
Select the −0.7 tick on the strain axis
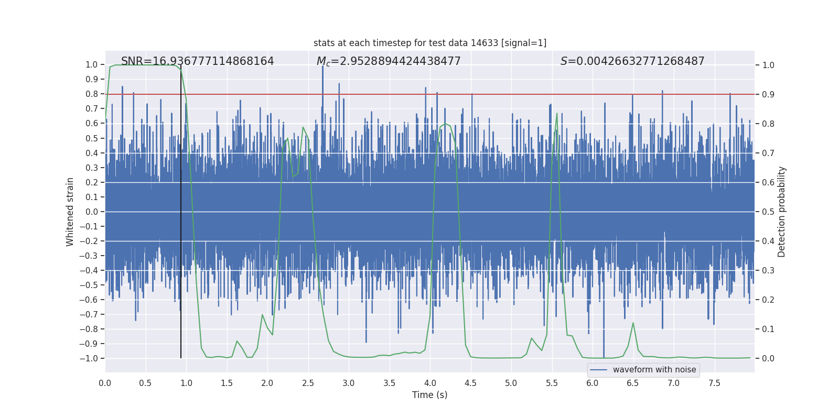[89, 314]
